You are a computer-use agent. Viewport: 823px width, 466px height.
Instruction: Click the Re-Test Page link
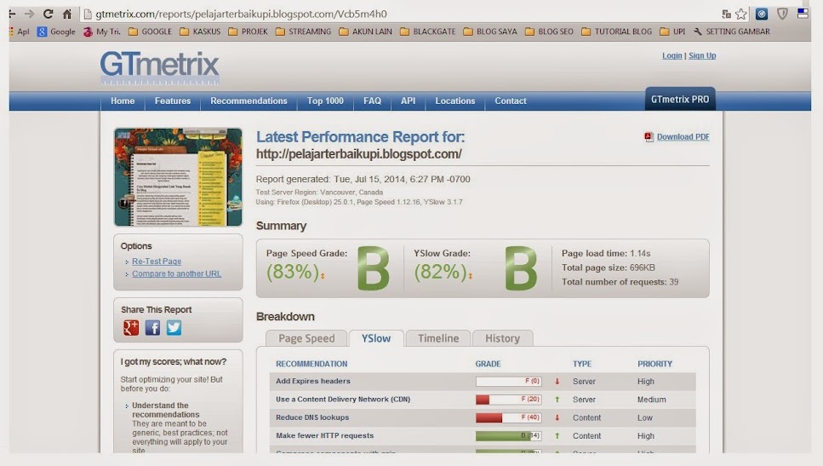pos(157,261)
